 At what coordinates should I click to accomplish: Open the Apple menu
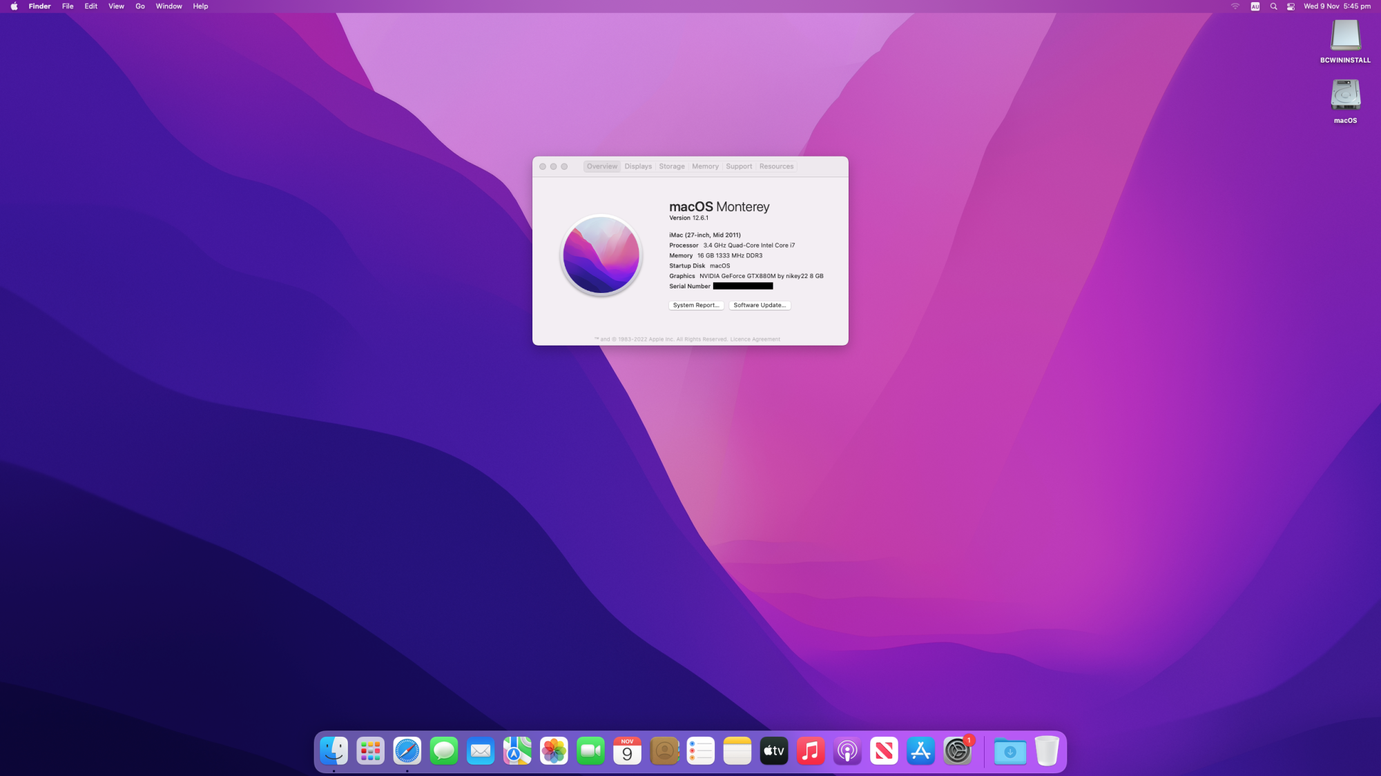(x=14, y=6)
